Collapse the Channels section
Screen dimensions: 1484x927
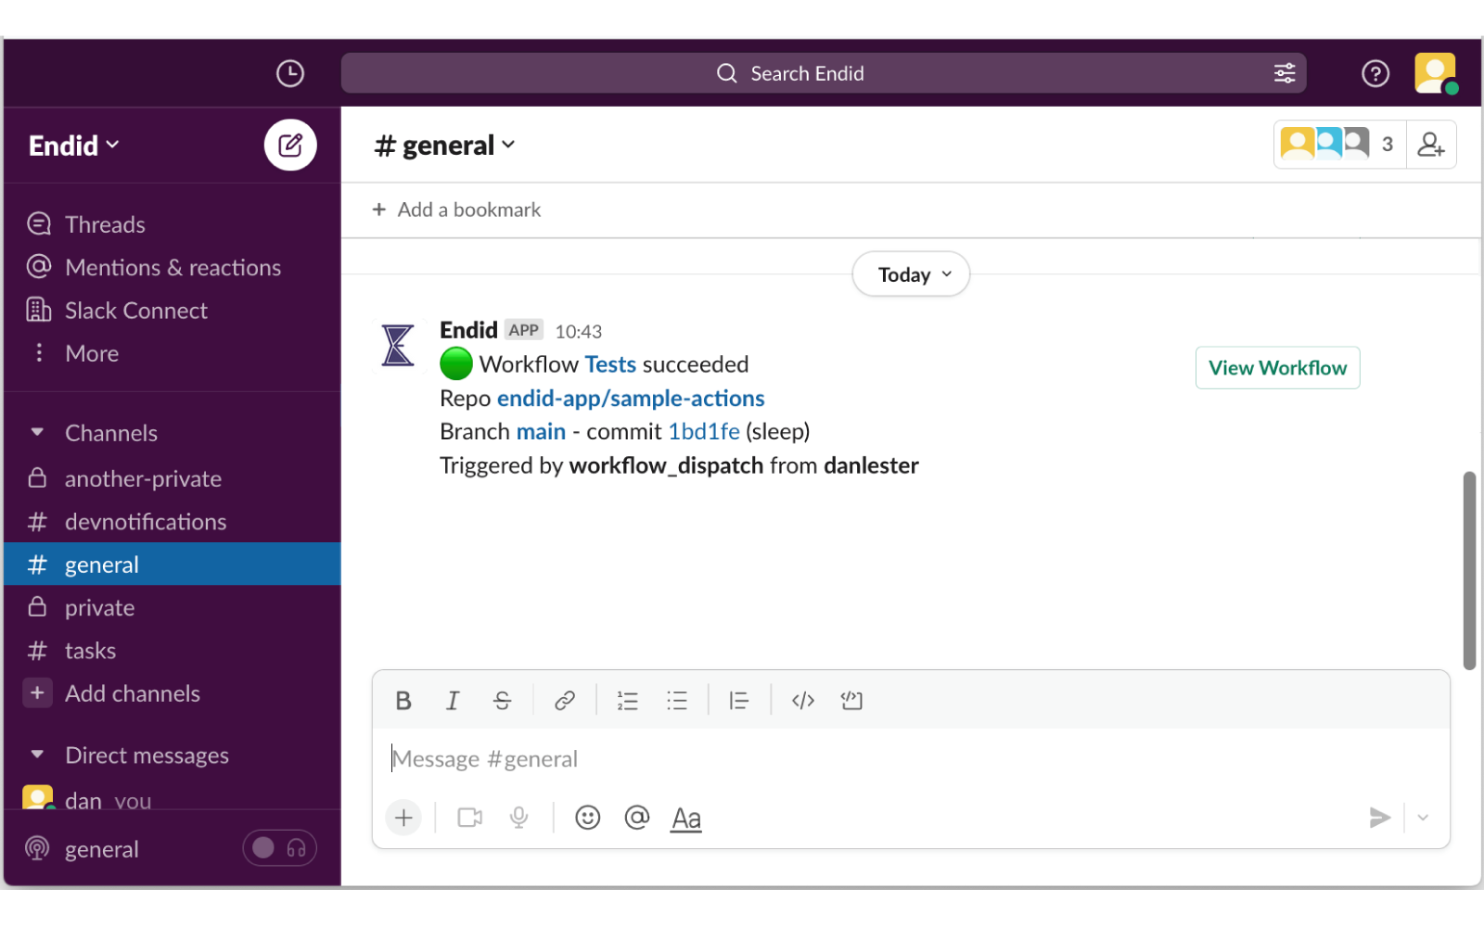coord(37,432)
